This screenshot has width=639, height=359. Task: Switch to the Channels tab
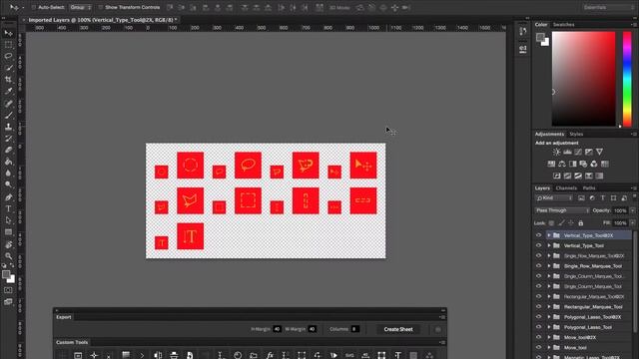[566, 188]
